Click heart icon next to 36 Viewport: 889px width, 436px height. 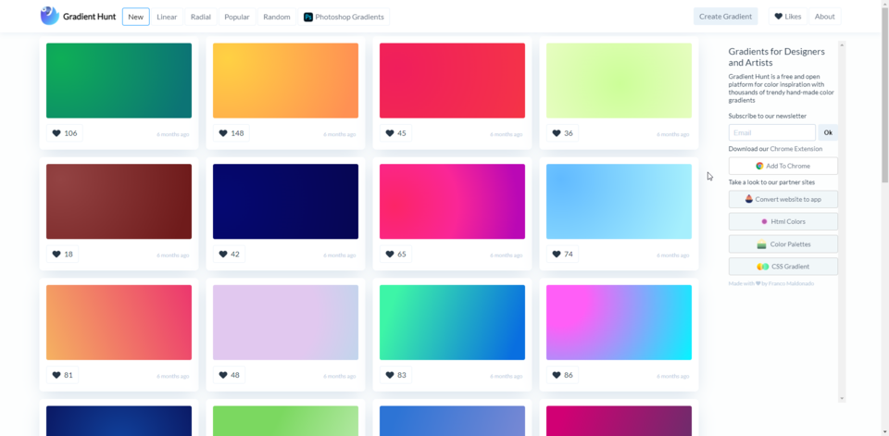point(557,133)
